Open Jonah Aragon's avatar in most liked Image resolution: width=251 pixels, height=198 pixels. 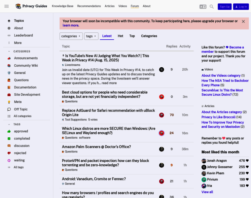pyautogui.click(x=204, y=161)
